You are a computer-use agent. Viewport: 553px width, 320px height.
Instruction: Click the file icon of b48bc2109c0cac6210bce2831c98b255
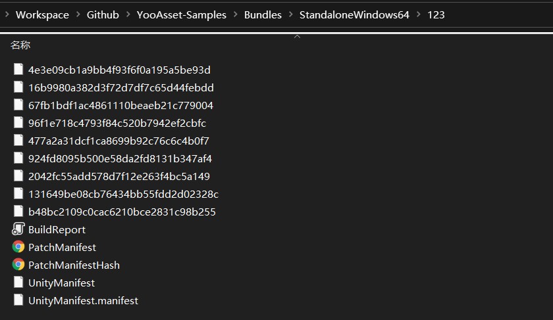click(18, 211)
